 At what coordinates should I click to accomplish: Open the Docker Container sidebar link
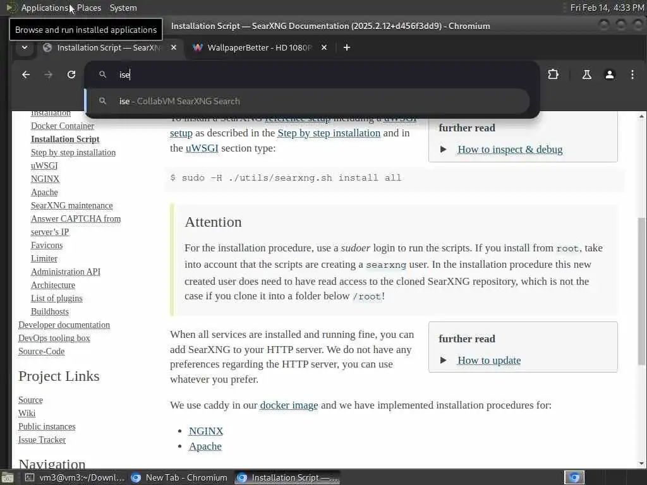point(63,126)
